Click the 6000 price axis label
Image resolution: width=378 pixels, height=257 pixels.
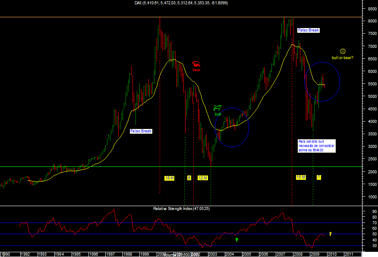(x=372, y=72)
